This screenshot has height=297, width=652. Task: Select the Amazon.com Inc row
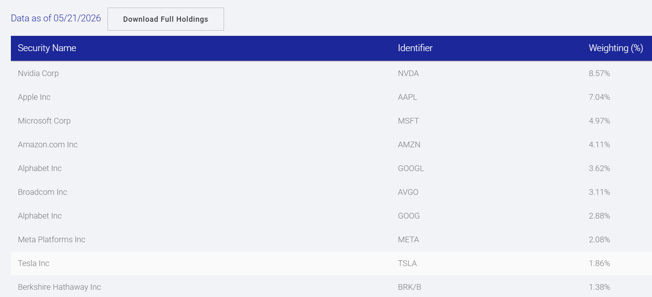(331, 144)
